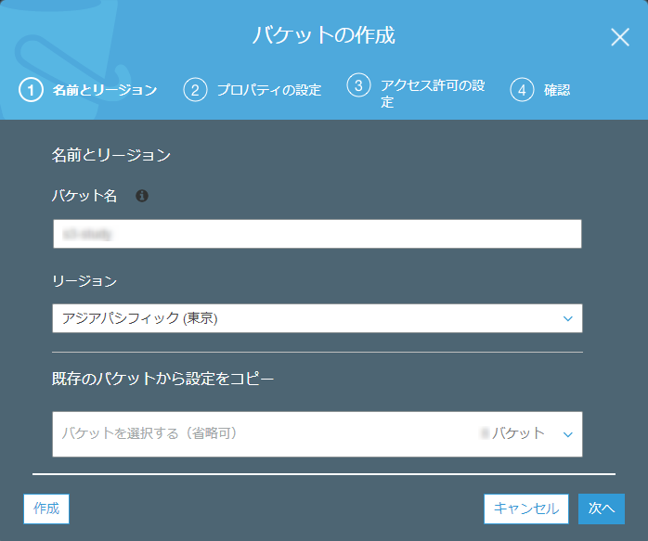This screenshot has width=648, height=541.
Task: Click the step 3 circle icon
Action: pos(358,85)
